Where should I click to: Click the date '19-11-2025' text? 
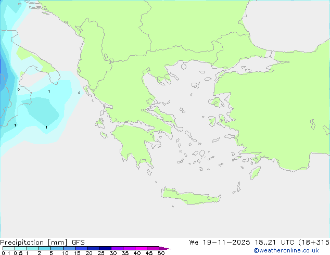(x=226, y=243)
